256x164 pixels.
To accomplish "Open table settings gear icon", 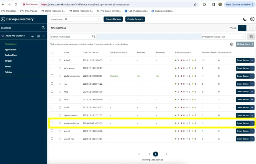I will click(x=232, y=44).
